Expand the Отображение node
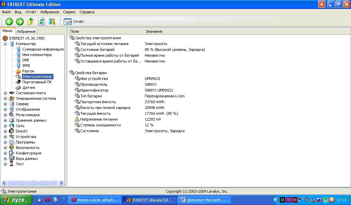The width and height of the screenshot is (351, 205). 5,109
